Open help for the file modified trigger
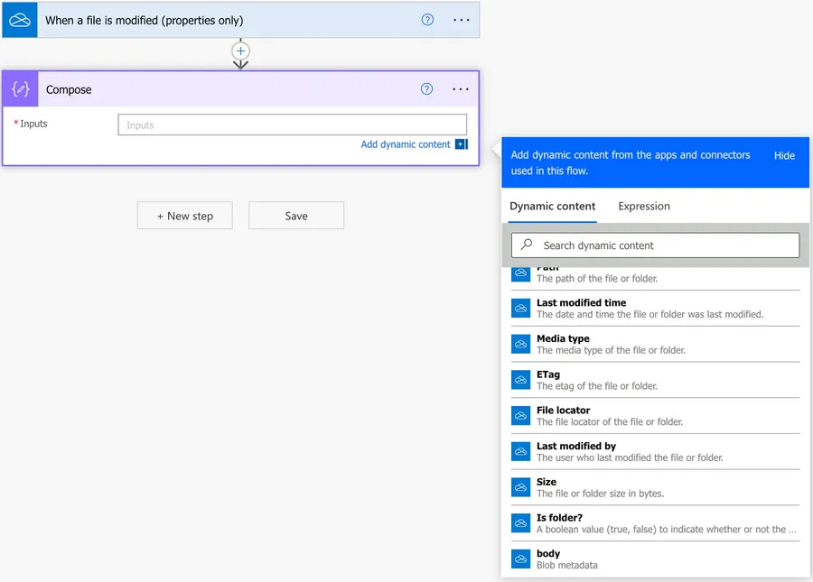The width and height of the screenshot is (813, 582). pyautogui.click(x=427, y=20)
